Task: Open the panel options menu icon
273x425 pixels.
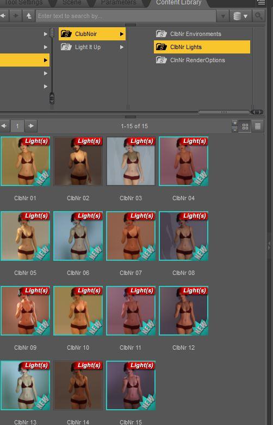Action: (261, 3)
